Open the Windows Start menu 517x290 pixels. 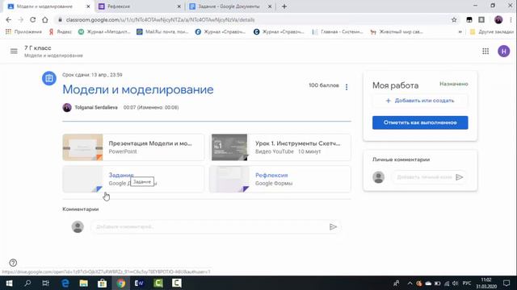tap(9, 283)
